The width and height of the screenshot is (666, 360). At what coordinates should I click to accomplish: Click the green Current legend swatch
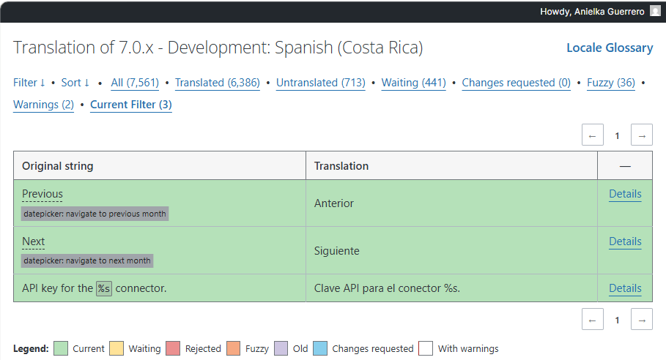pos(61,348)
